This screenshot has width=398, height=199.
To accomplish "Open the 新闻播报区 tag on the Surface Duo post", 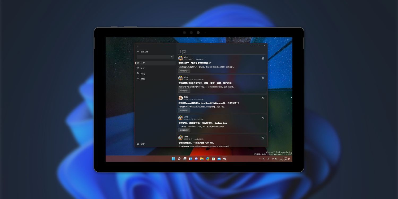I will click(184, 130).
